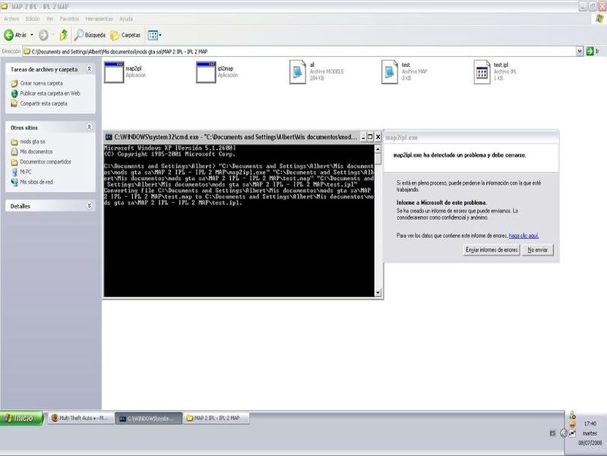Open the Views dropdown in toolbar

point(154,35)
